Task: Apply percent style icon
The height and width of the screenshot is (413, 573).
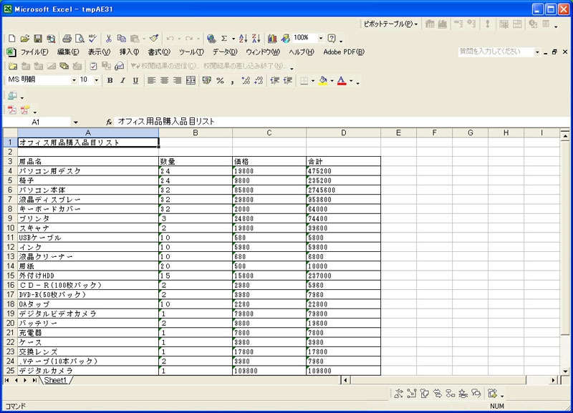Action: click(x=220, y=80)
